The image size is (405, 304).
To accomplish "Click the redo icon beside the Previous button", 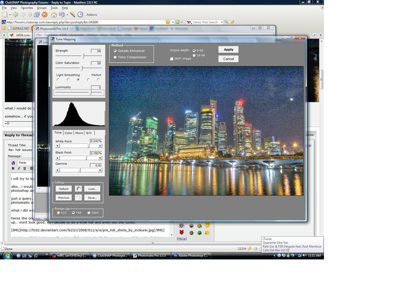I will pos(78,198).
